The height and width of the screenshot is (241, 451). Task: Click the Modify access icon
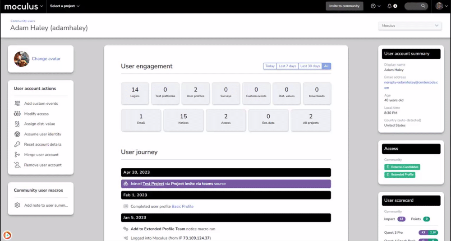tap(17, 114)
